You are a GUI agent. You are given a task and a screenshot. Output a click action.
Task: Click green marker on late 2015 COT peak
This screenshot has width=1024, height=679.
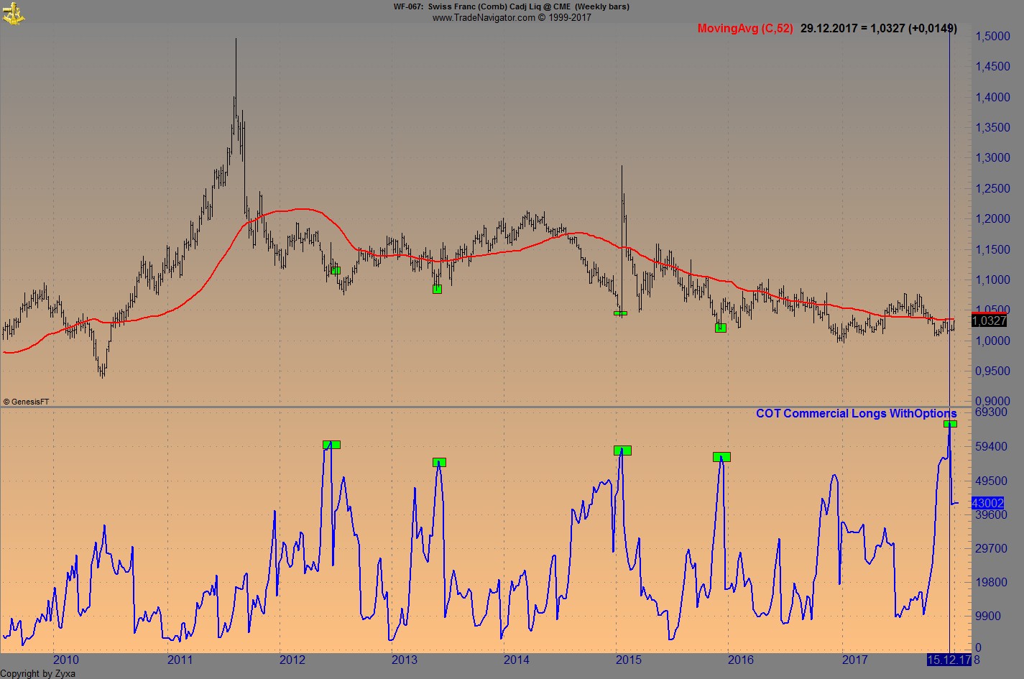click(721, 457)
